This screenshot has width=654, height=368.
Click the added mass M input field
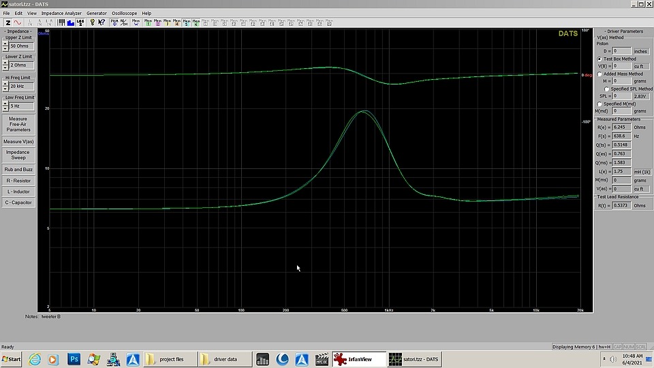(x=621, y=81)
